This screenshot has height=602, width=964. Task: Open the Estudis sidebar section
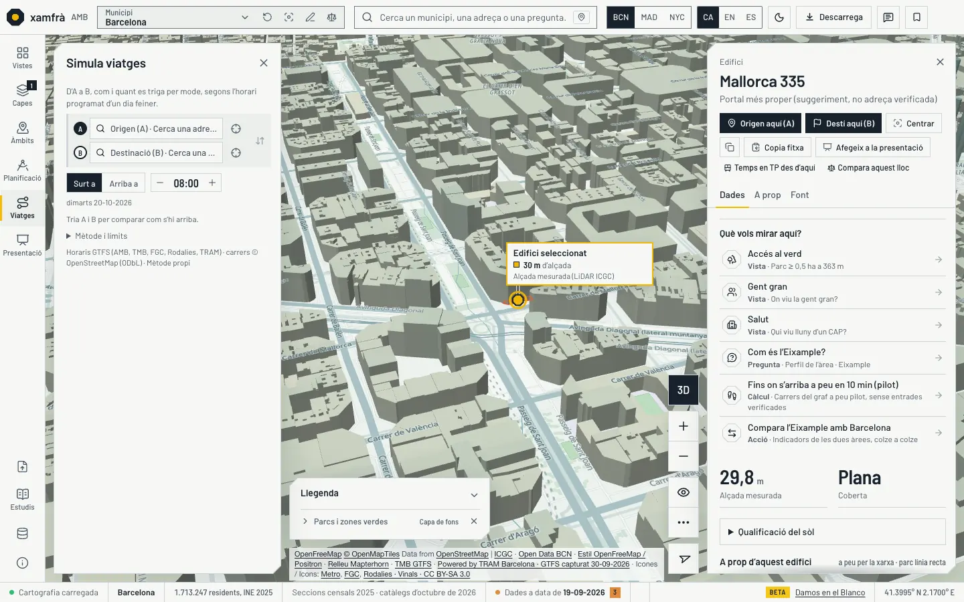tap(22, 499)
